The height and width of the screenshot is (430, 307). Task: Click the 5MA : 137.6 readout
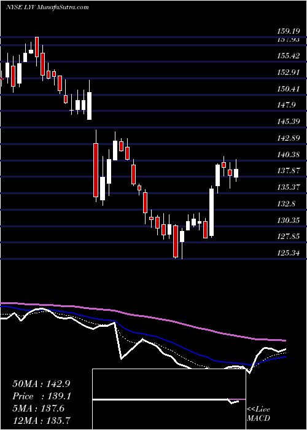click(x=39, y=408)
